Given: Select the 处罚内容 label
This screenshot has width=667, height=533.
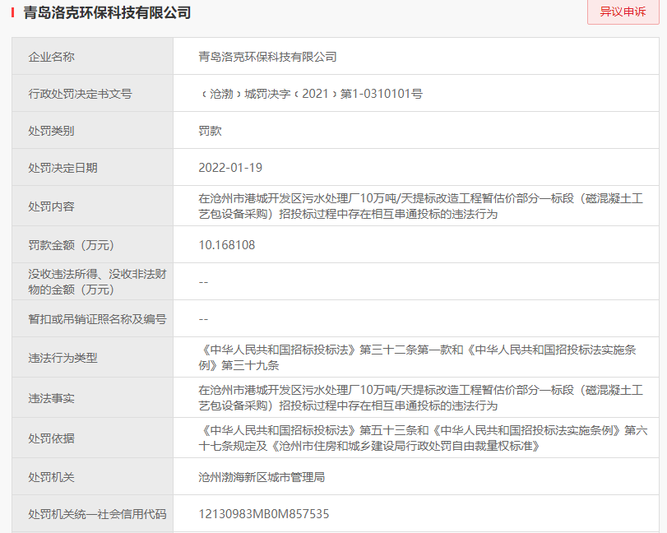Looking at the screenshot, I should pos(52,206).
